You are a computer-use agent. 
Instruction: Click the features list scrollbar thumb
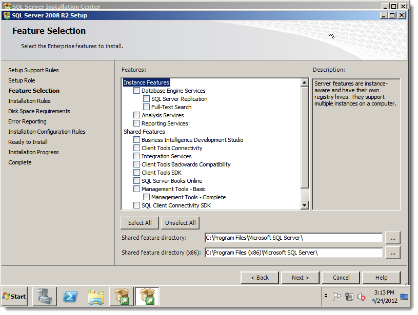304,137
